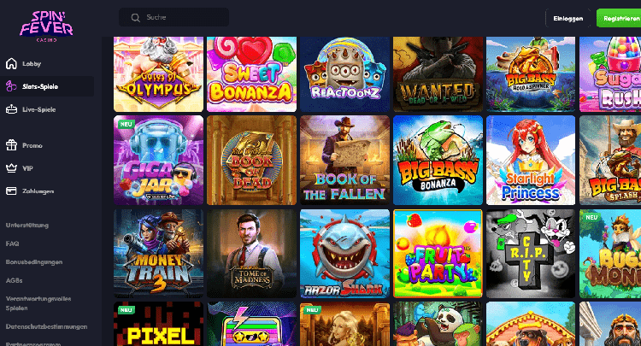Open Live-Spiele via its icon
The width and height of the screenshot is (641, 346).
(x=11, y=109)
